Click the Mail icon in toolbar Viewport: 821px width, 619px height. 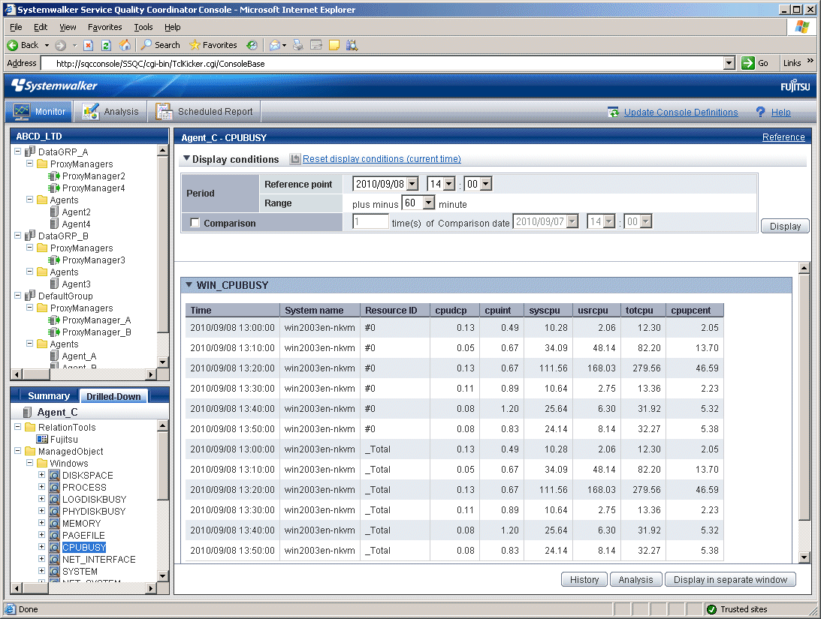(x=275, y=46)
